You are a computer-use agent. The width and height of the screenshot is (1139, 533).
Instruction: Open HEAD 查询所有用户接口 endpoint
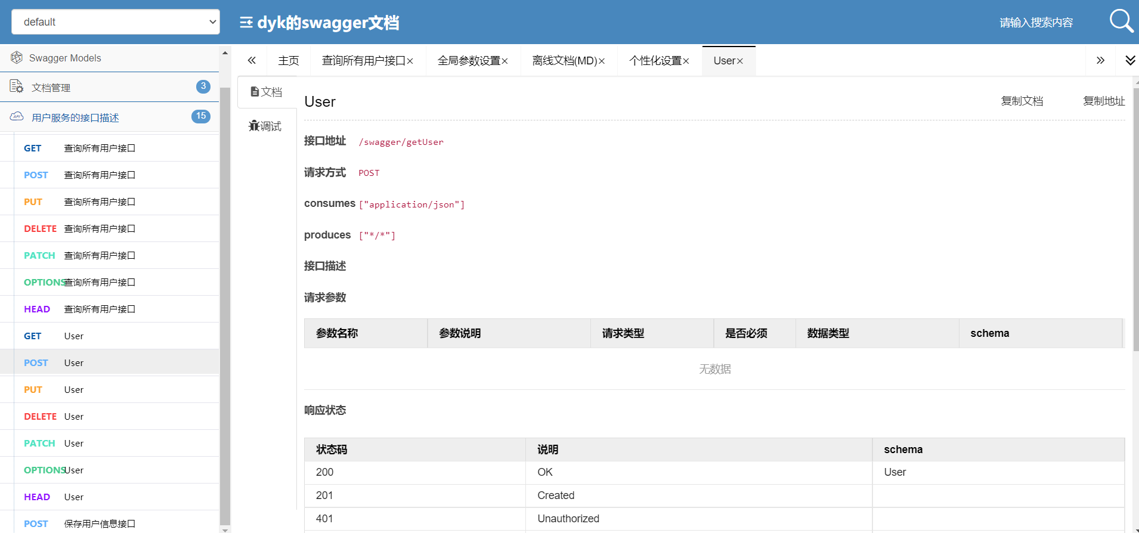pyautogui.click(x=110, y=309)
